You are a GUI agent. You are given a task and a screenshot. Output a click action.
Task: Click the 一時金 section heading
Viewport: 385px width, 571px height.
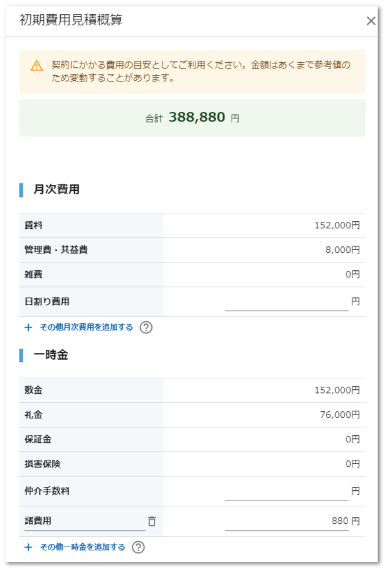tap(50, 355)
